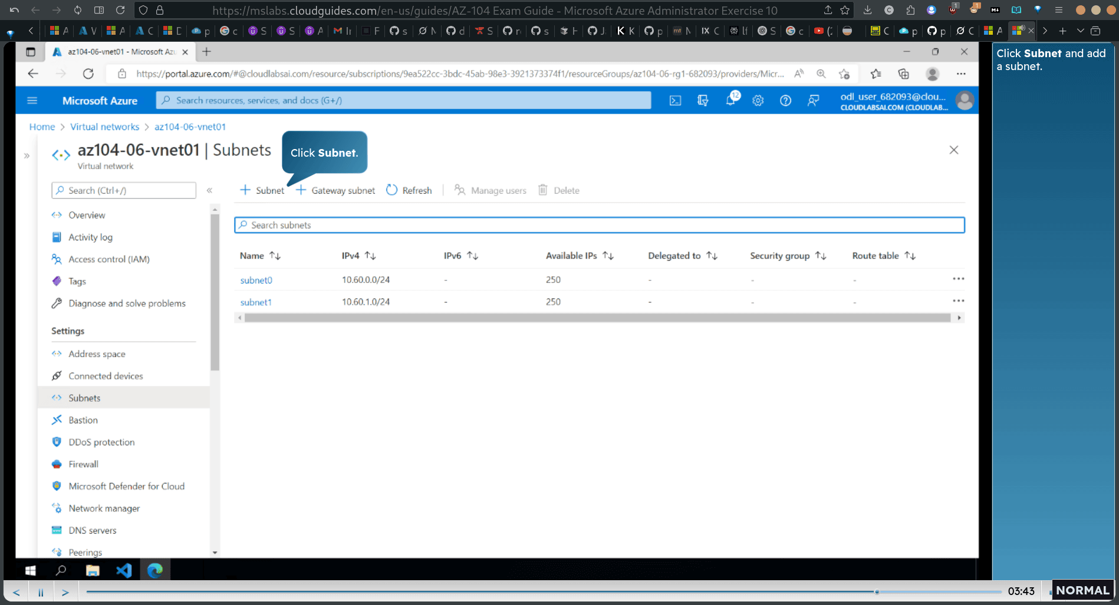Open the subnet0 link
Image resolution: width=1119 pixels, height=605 pixels.
256,280
